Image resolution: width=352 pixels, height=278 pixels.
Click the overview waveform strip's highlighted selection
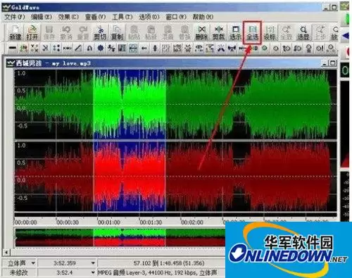130,237
